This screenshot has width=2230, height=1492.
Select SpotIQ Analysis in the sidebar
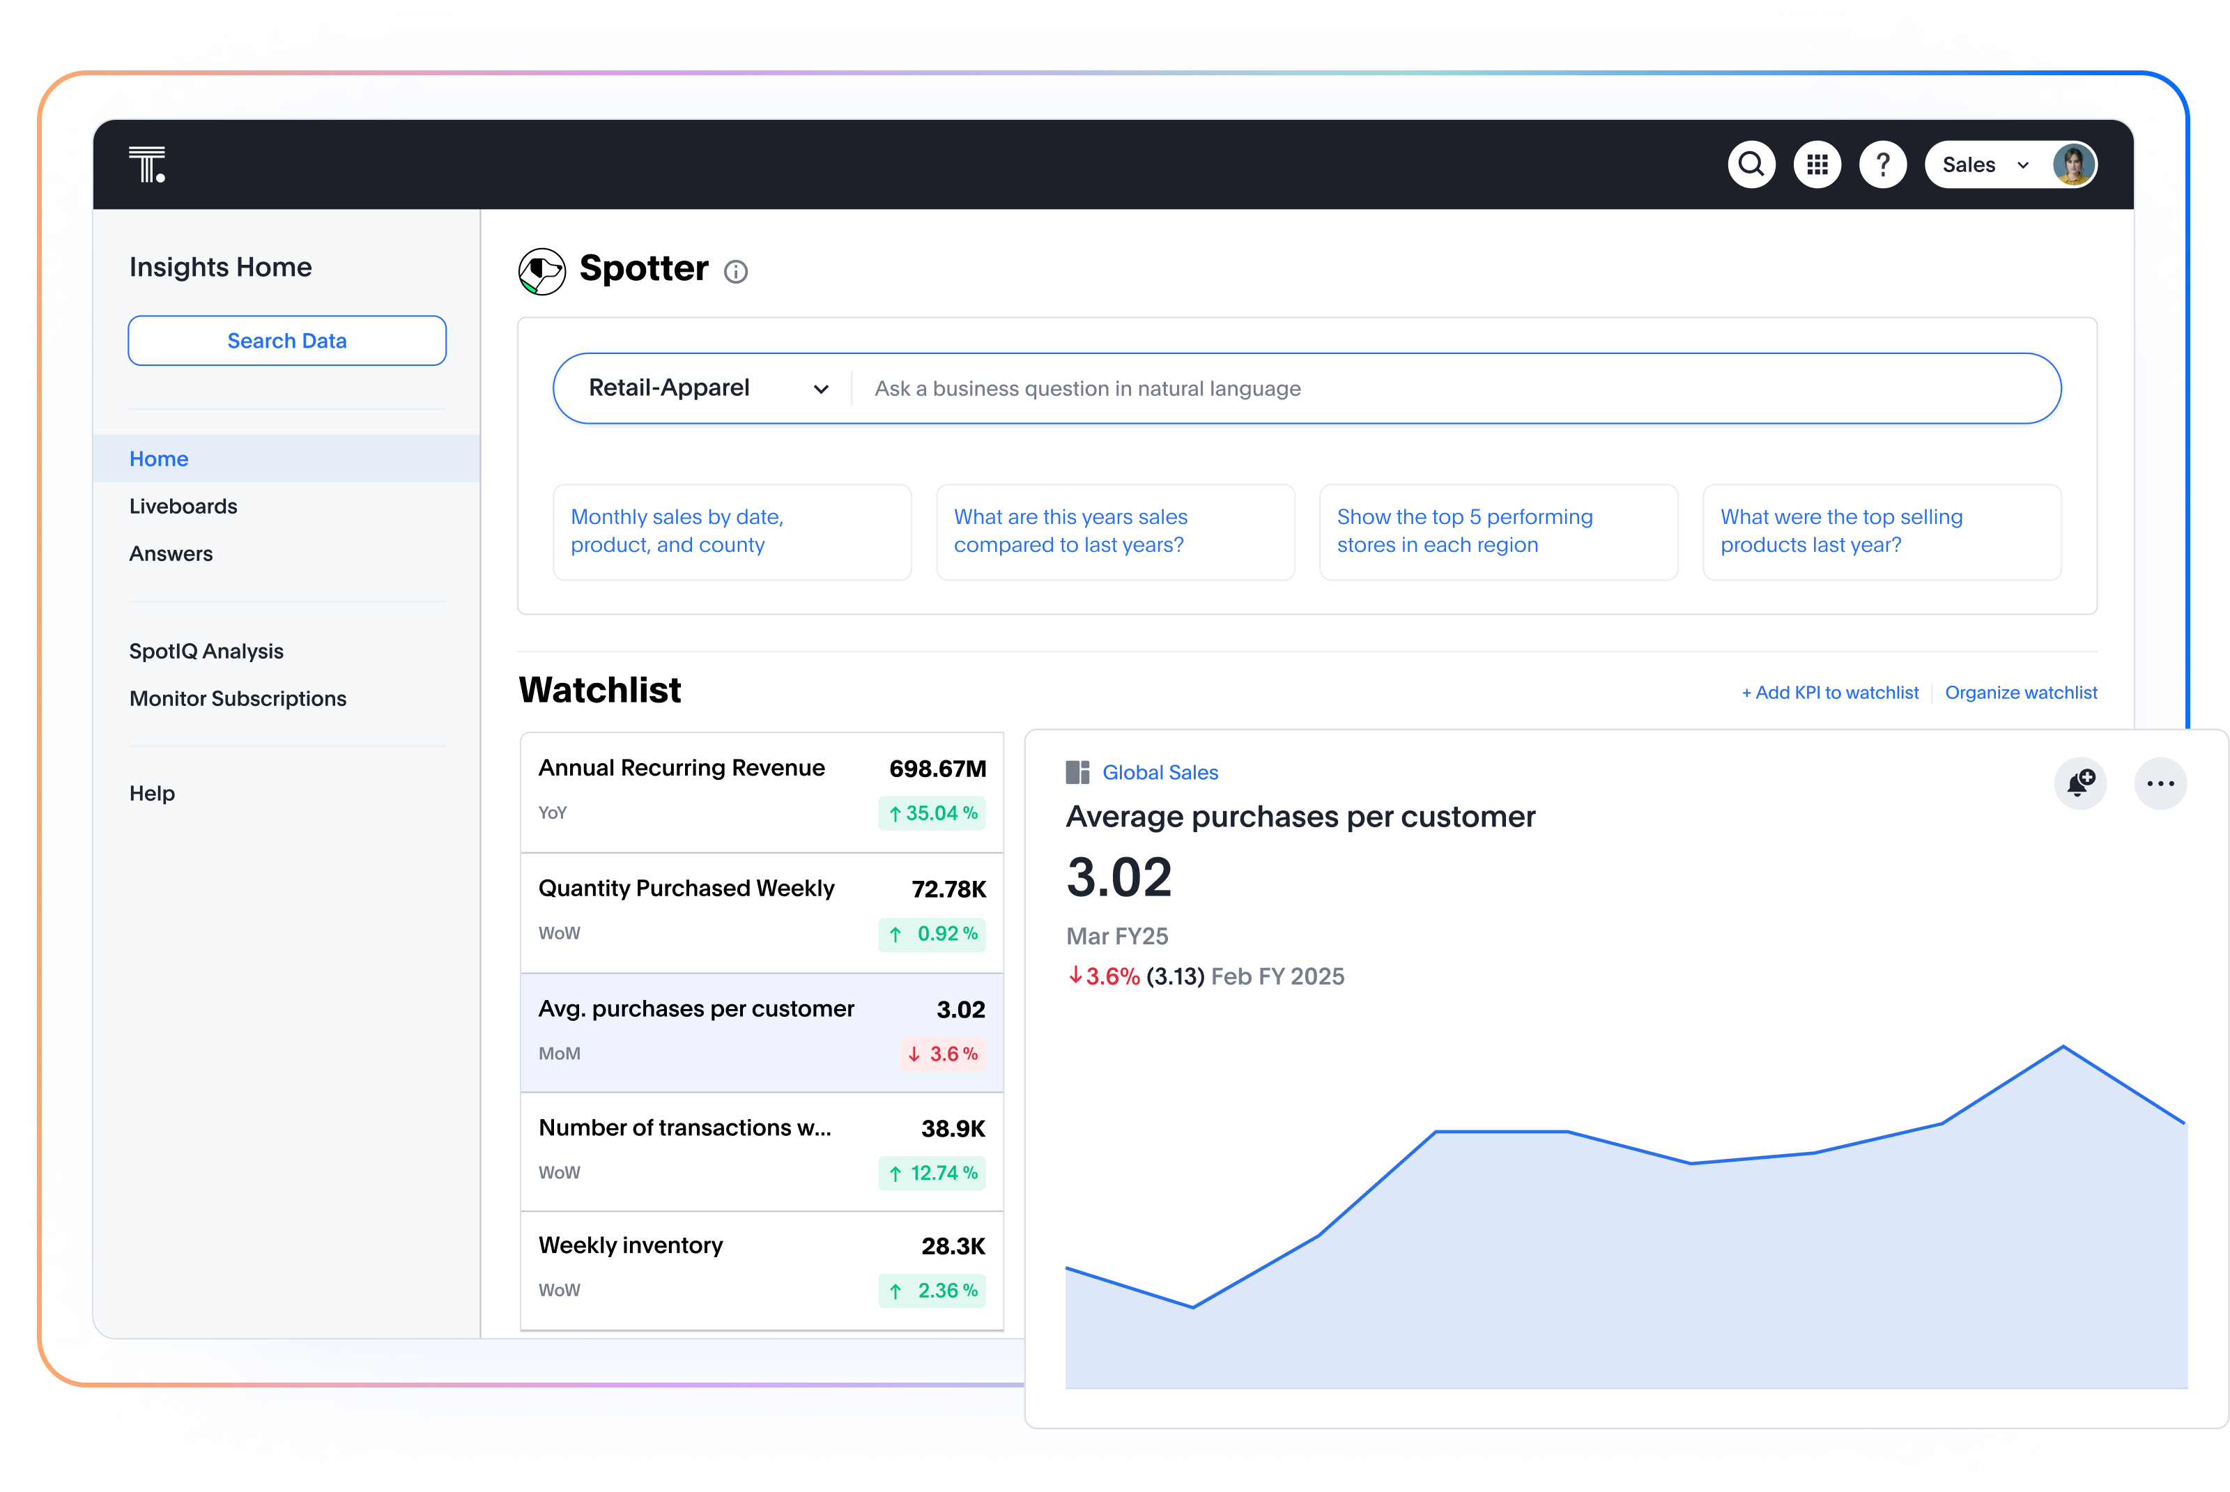click(206, 651)
